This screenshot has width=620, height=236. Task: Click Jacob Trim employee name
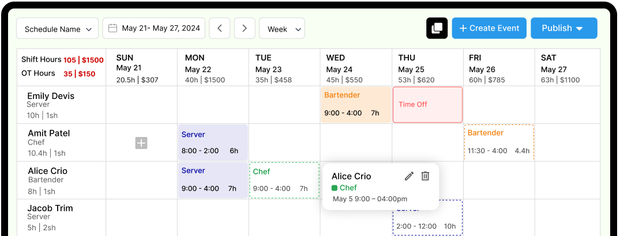coord(50,208)
